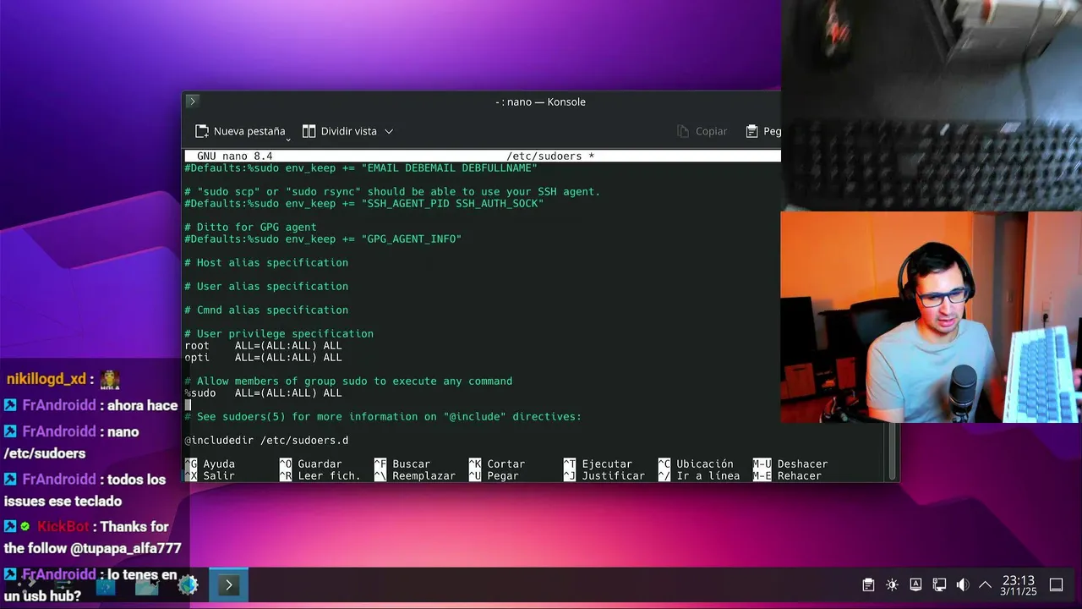Image resolution: width=1082 pixels, height=609 pixels.
Task: Click the show desktop button in panel
Action: click(1056, 584)
